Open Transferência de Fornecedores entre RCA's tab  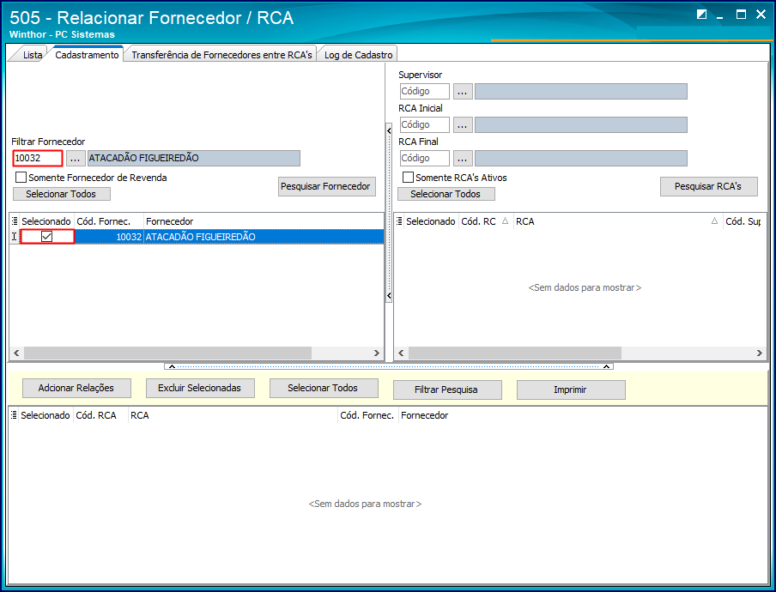pyautogui.click(x=221, y=54)
